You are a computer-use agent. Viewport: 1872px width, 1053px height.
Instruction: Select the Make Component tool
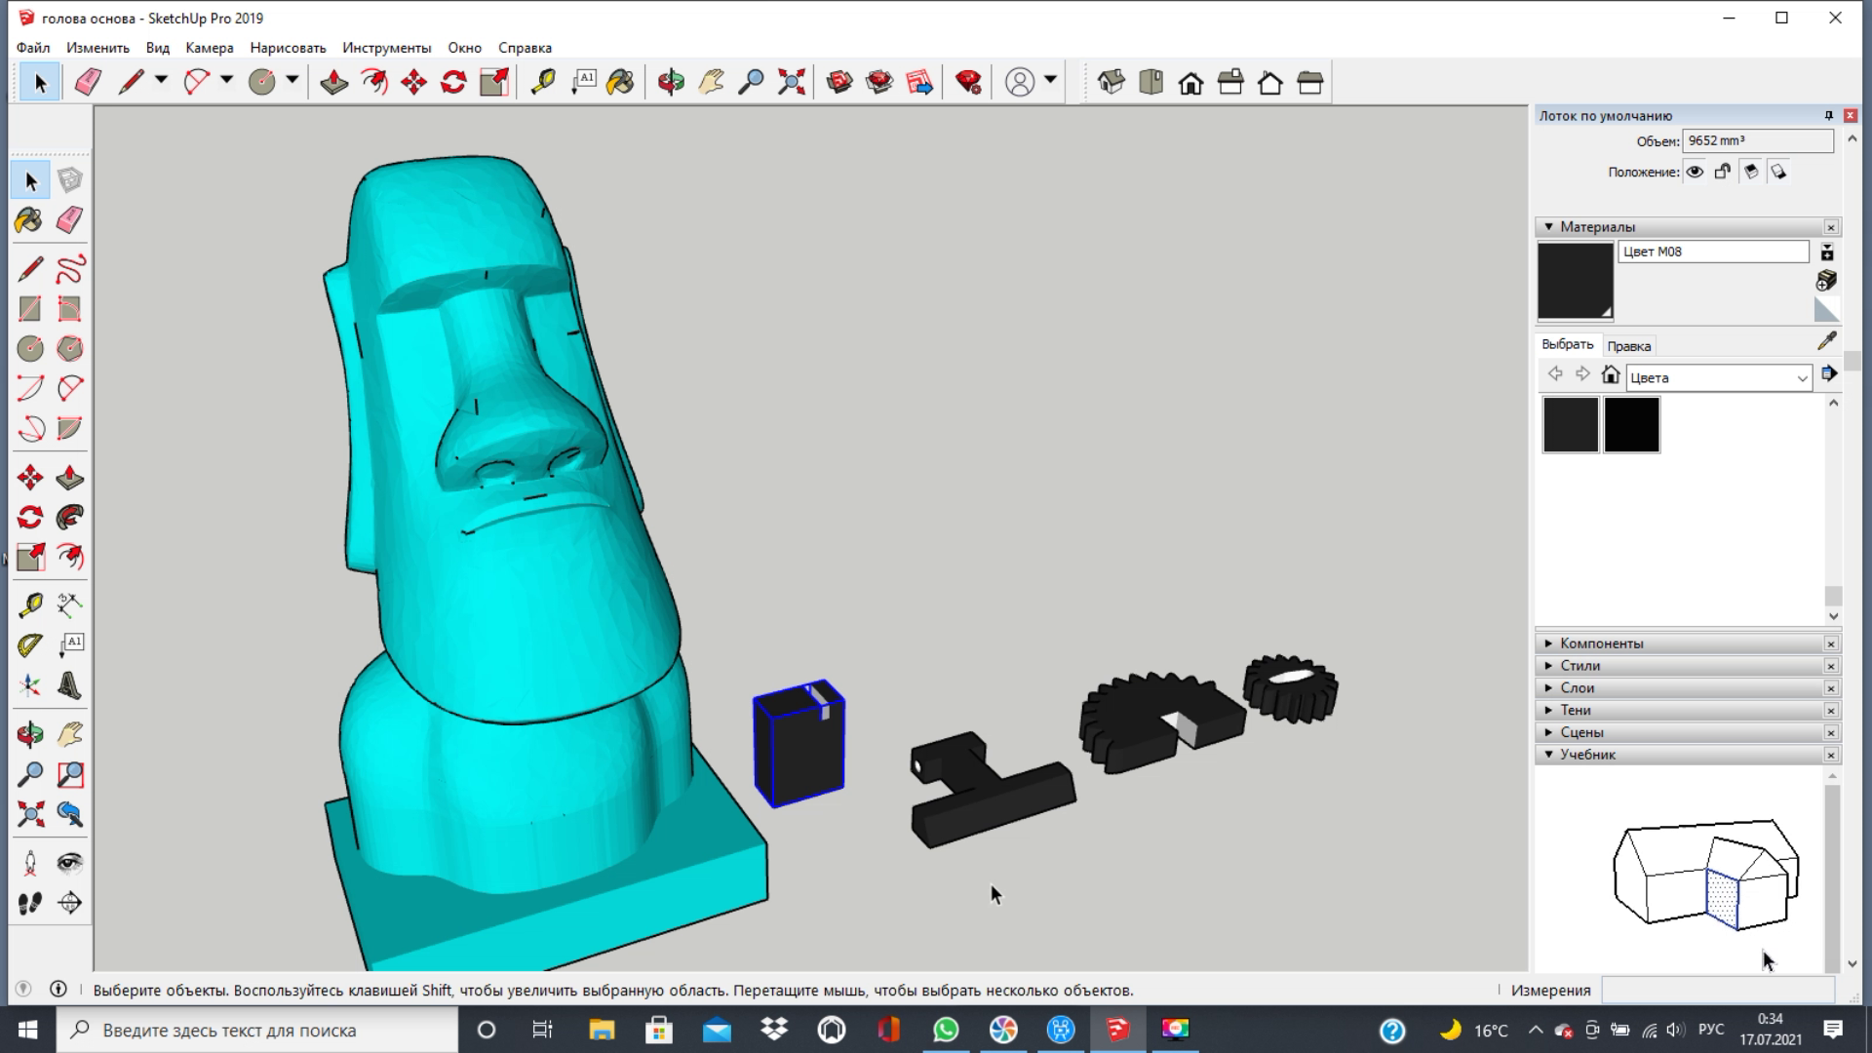click(x=69, y=180)
